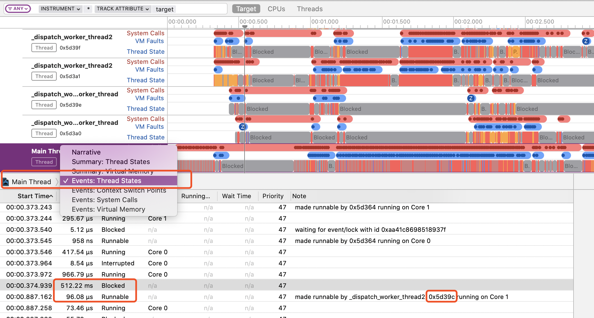Image resolution: width=594 pixels, height=318 pixels.
Task: Click the timeline playhead at 00:00.500
Action: click(245, 27)
